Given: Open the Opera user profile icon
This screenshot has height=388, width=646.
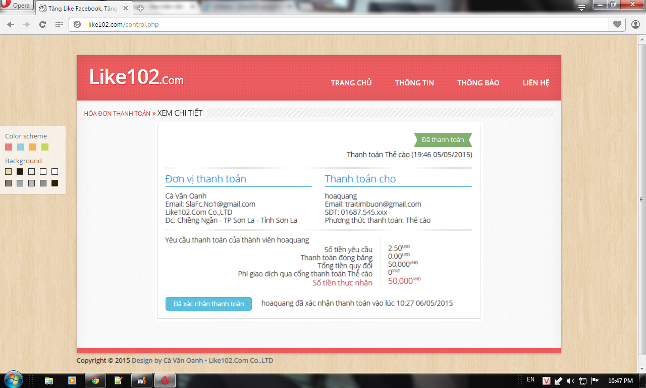Looking at the screenshot, I should [x=635, y=24].
